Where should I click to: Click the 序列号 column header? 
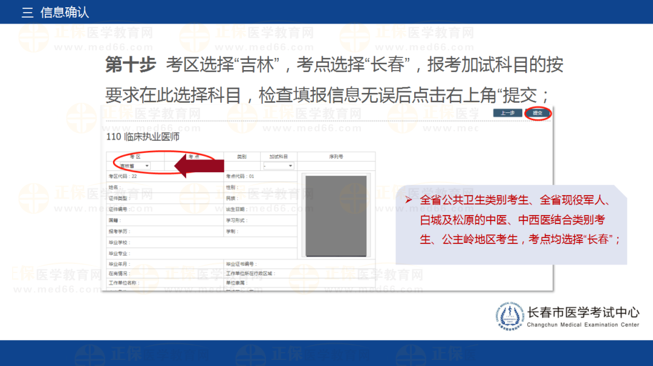(x=336, y=156)
